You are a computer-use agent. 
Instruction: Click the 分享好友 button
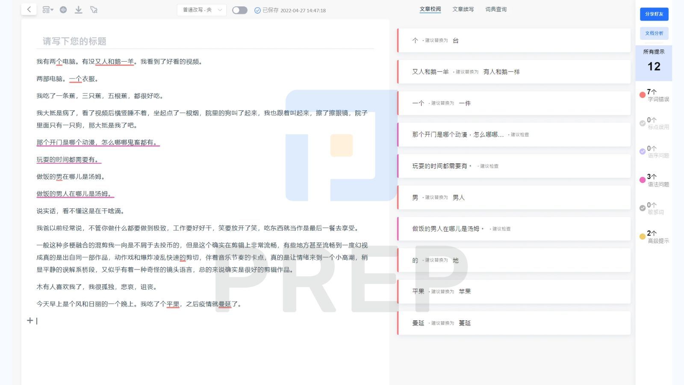(654, 14)
